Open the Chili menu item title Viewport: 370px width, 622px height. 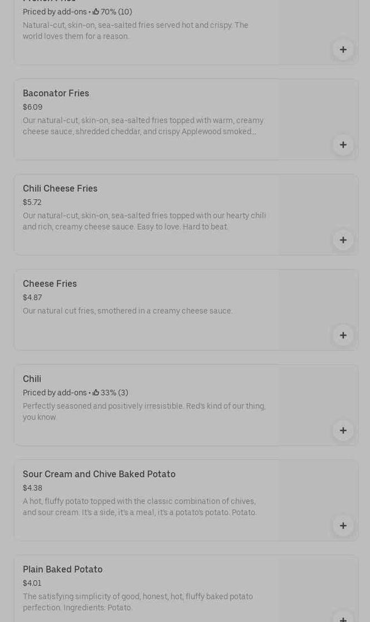click(32, 379)
